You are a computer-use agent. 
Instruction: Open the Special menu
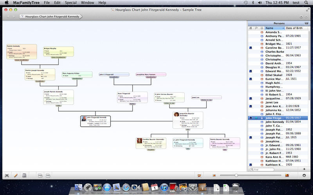pos(71,3)
